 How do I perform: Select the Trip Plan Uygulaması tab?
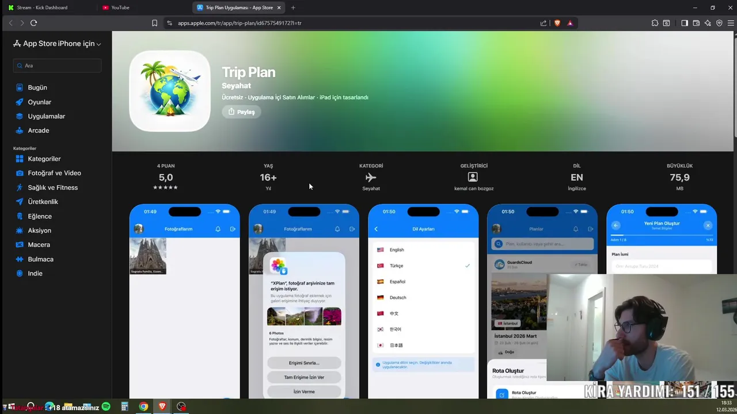tap(239, 7)
